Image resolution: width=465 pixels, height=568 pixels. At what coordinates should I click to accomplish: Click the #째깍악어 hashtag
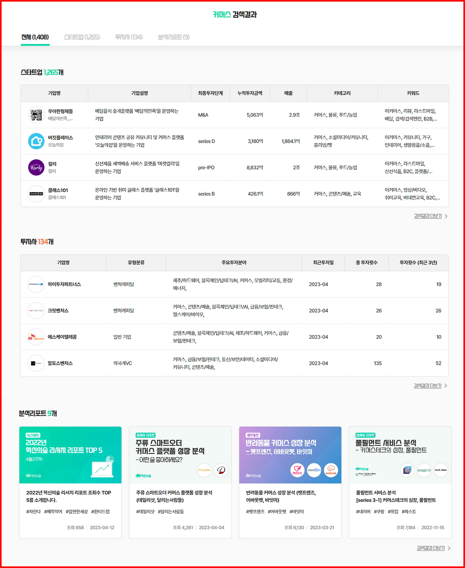click(53, 512)
